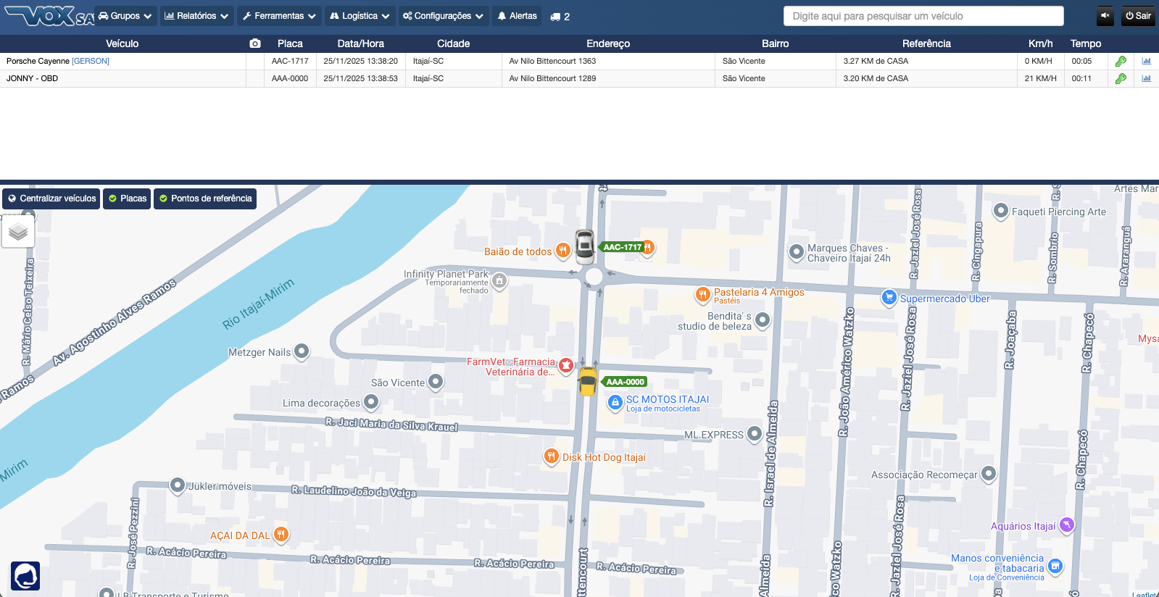Click the green key icon for Porsche Cayenne
This screenshot has height=597, width=1159.
point(1121,62)
